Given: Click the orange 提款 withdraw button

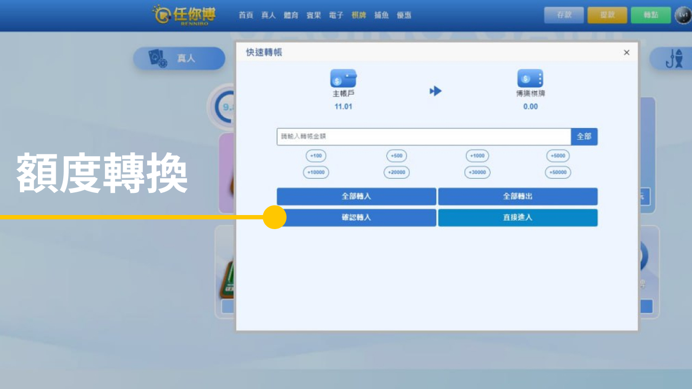Looking at the screenshot, I should click(607, 15).
